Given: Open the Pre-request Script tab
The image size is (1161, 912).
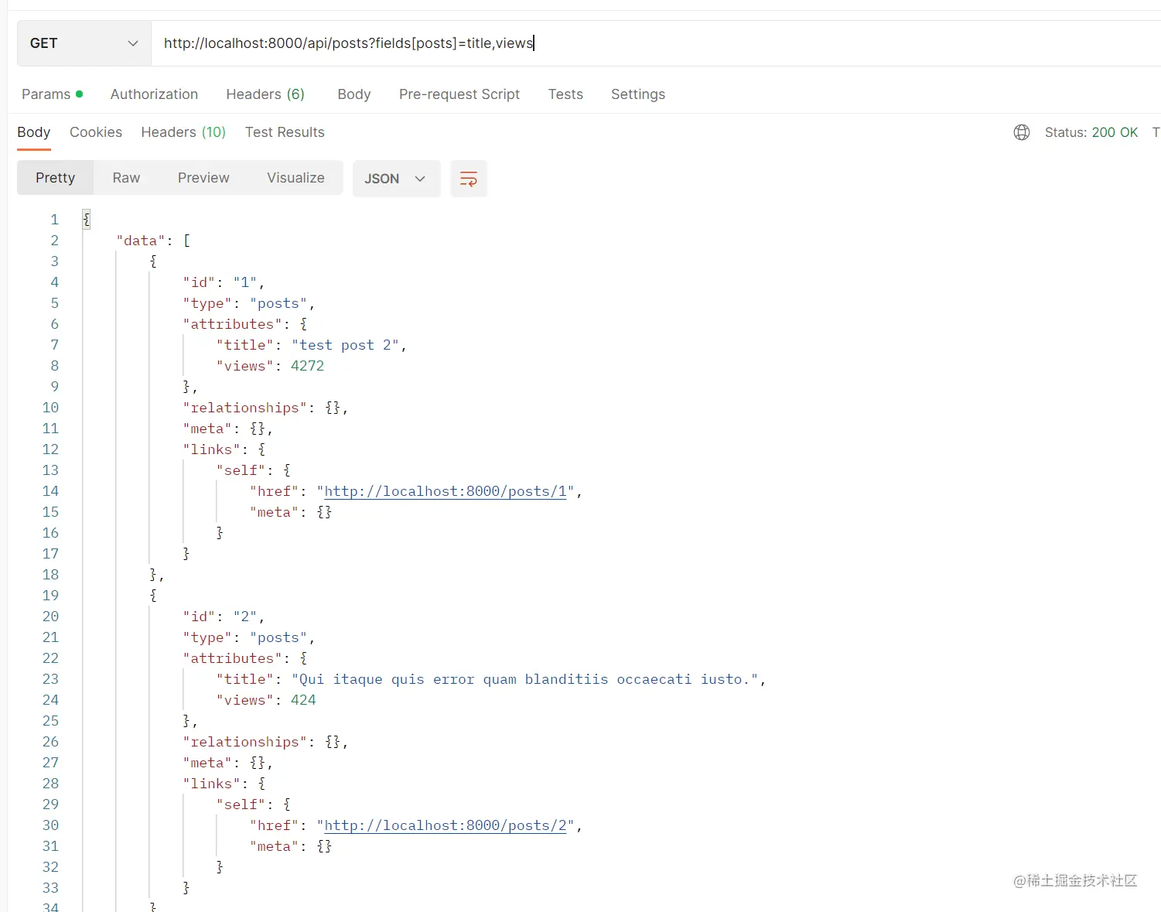Looking at the screenshot, I should coord(459,94).
